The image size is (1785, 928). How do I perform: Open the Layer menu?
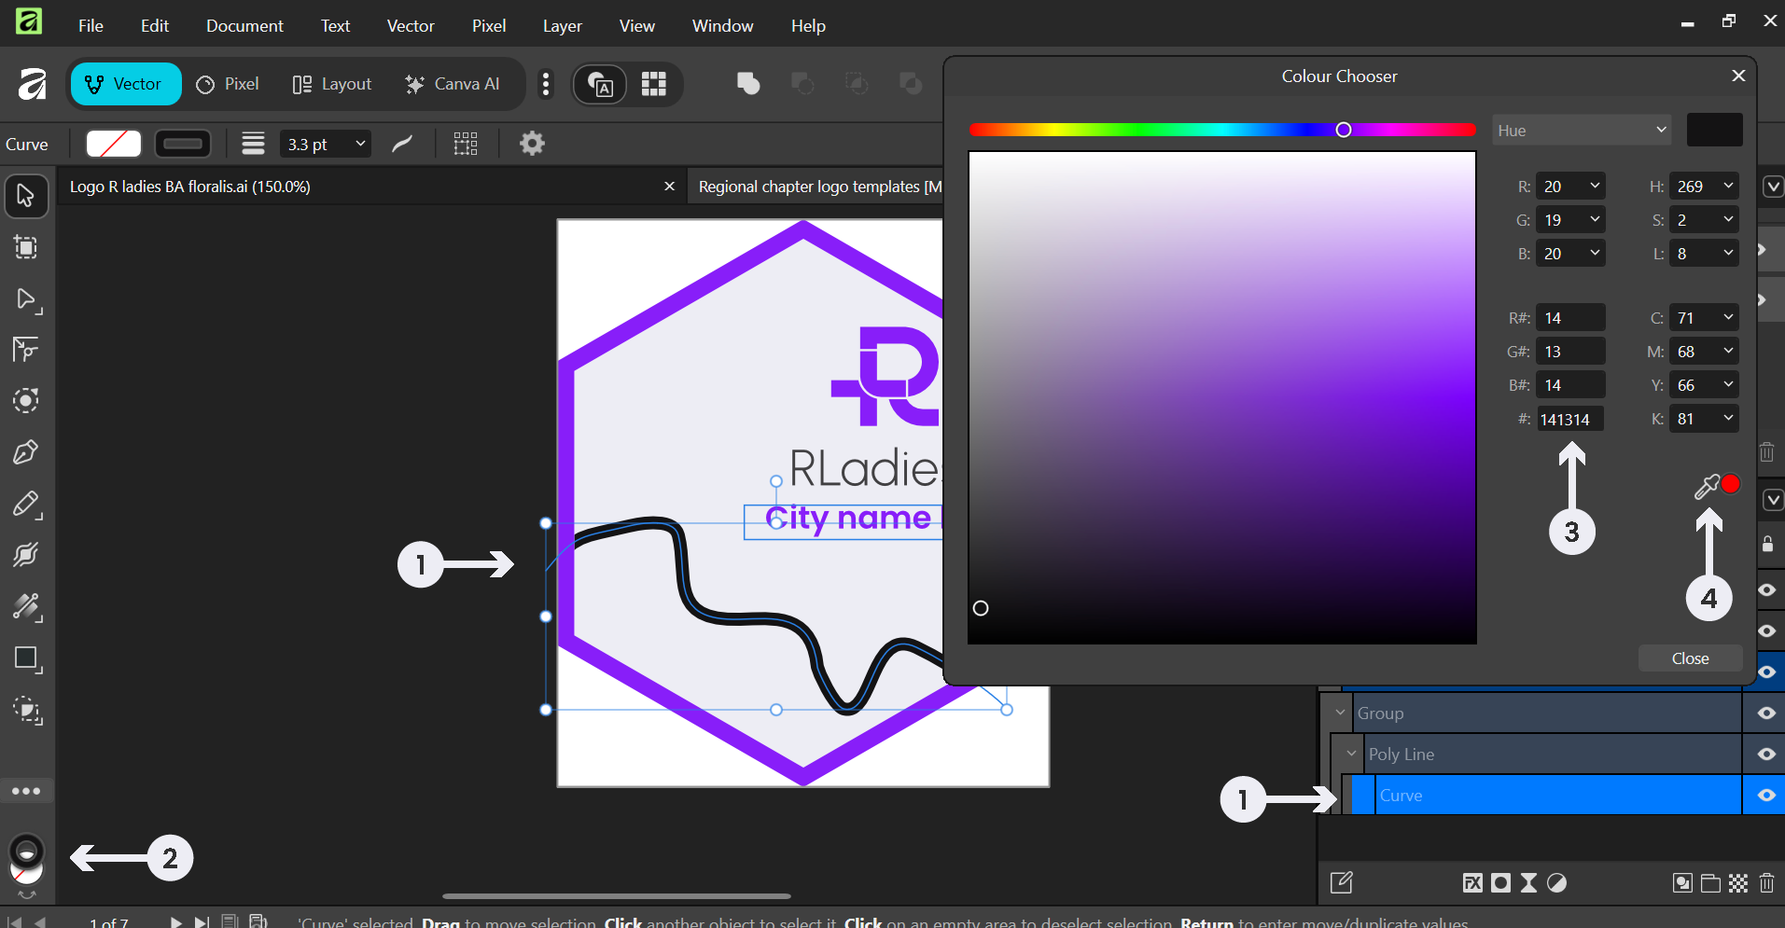pos(563,26)
